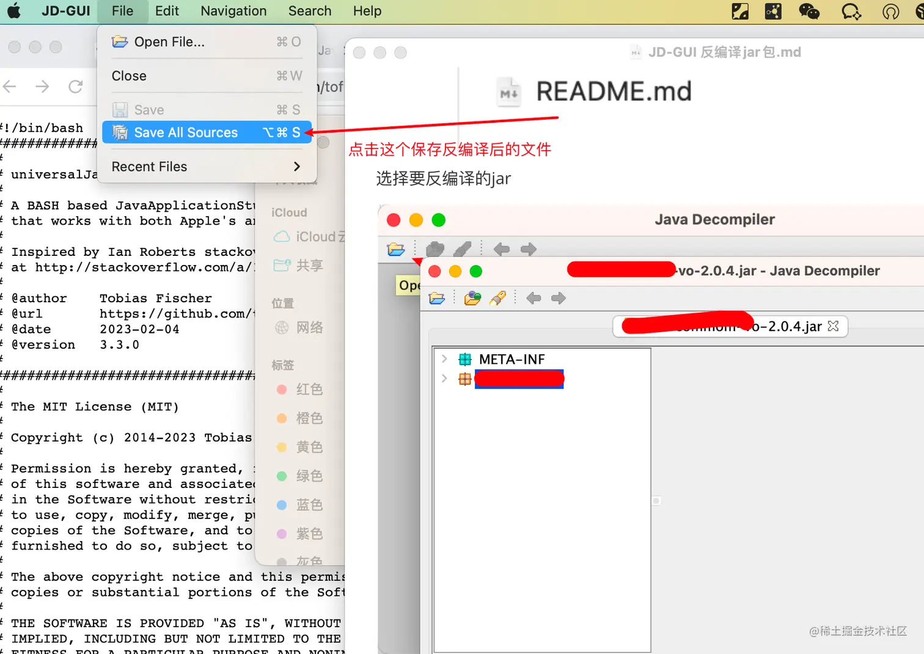This screenshot has height=654, width=924.
Task: Select green tag 绿色 in sidebar
Action: [x=299, y=476]
